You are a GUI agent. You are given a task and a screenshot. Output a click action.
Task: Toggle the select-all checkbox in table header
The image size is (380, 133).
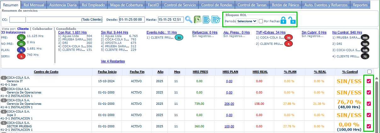pos(369,72)
